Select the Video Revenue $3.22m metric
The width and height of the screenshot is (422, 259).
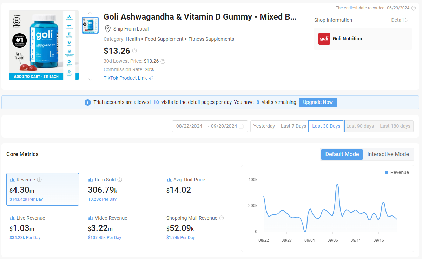121,227
